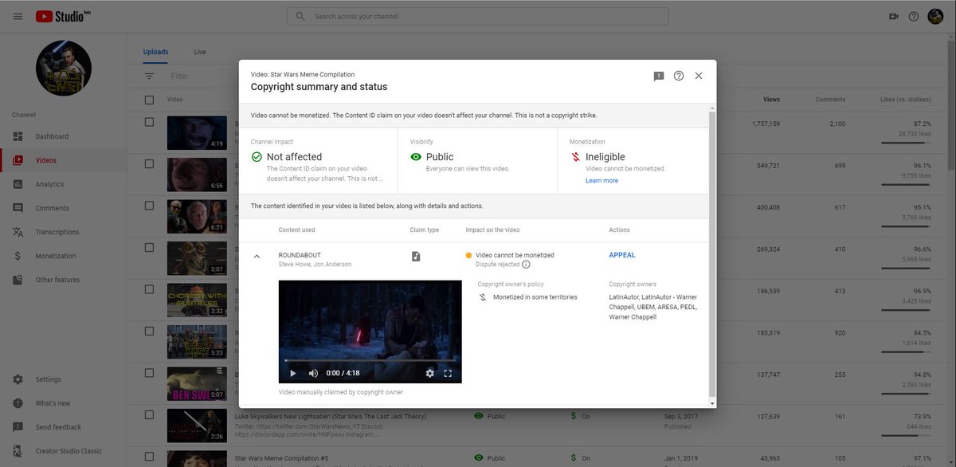Click the Dispute rejected info icon
This screenshot has height=467, width=956.
[526, 265]
